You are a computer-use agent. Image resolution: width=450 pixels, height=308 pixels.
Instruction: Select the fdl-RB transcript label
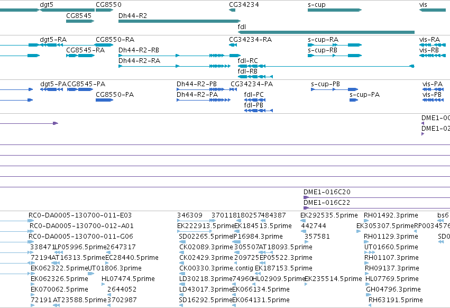point(247,71)
